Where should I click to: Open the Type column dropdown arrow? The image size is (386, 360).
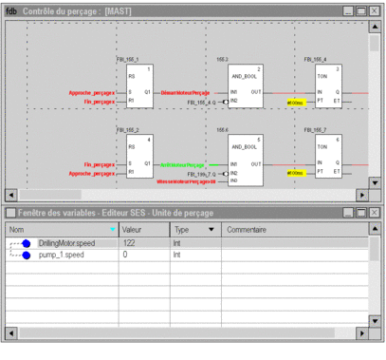(x=211, y=230)
